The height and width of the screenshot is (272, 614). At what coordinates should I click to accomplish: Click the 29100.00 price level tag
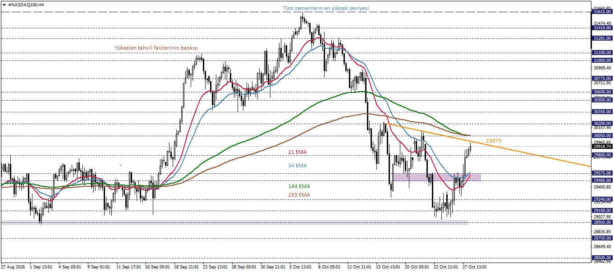(602, 211)
